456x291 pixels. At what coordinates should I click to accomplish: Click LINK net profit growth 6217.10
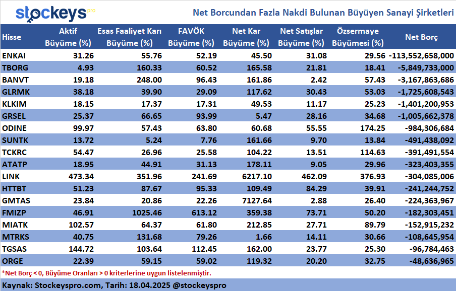point(257,176)
